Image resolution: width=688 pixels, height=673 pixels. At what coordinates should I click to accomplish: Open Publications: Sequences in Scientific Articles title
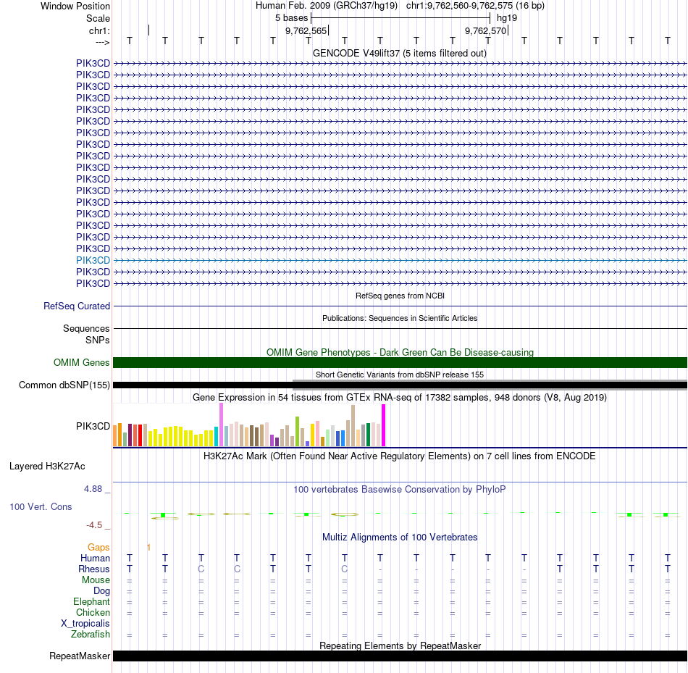400,318
